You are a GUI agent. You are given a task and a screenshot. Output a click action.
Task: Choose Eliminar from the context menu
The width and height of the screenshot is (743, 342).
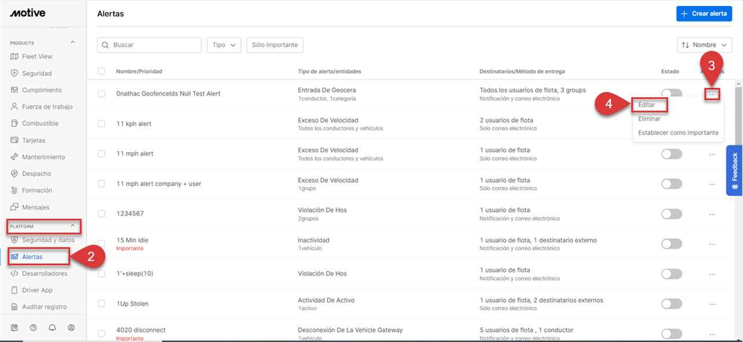pos(649,118)
